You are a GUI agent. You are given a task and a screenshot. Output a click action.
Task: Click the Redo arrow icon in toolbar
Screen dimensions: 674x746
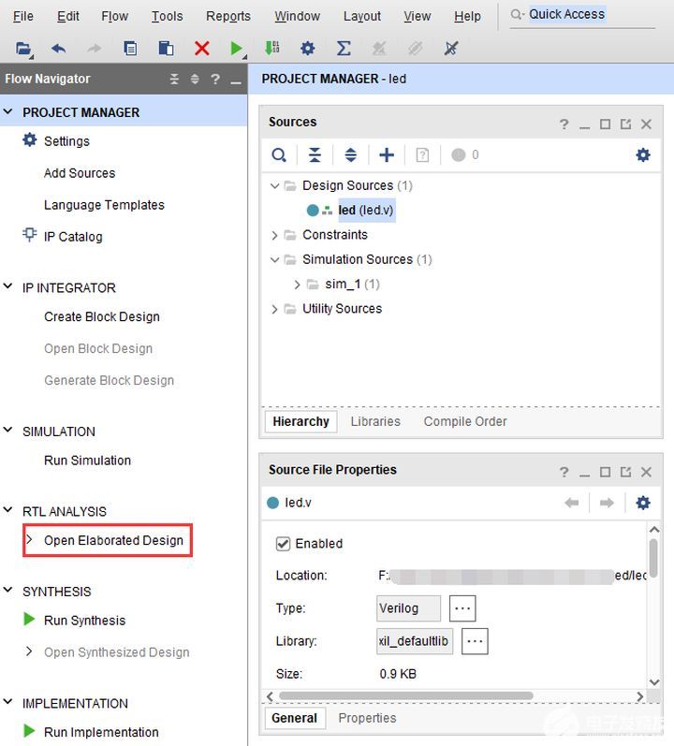tap(95, 49)
